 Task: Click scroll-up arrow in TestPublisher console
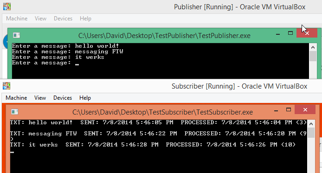coord(313,47)
